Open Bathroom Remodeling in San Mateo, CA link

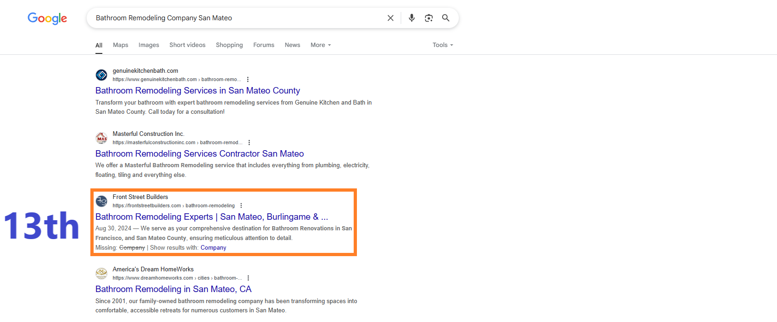[173, 289]
